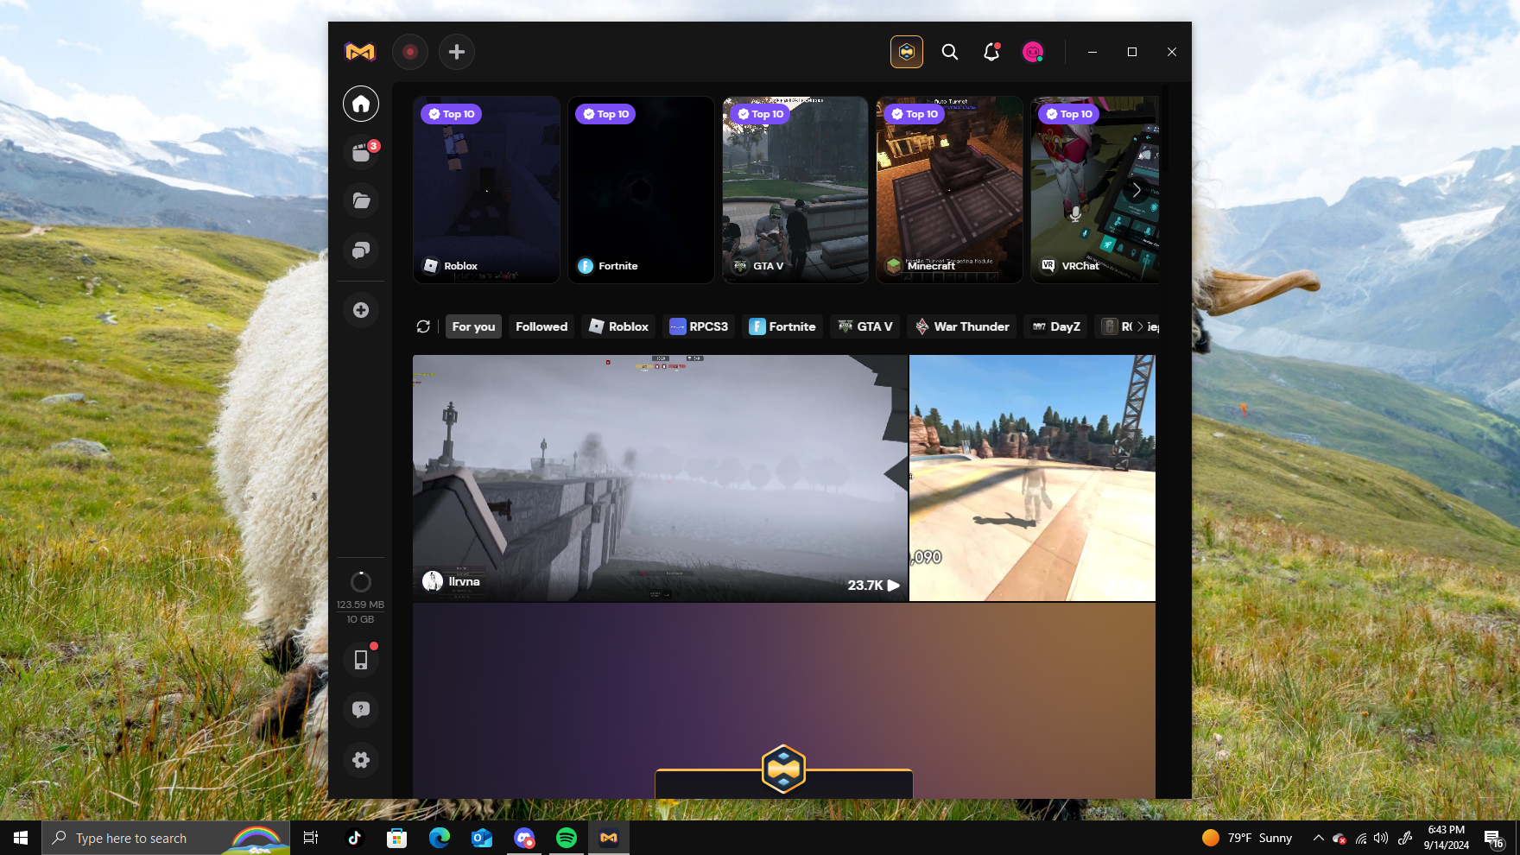Open the help question bubble icon
This screenshot has width=1520, height=855.
[361, 710]
